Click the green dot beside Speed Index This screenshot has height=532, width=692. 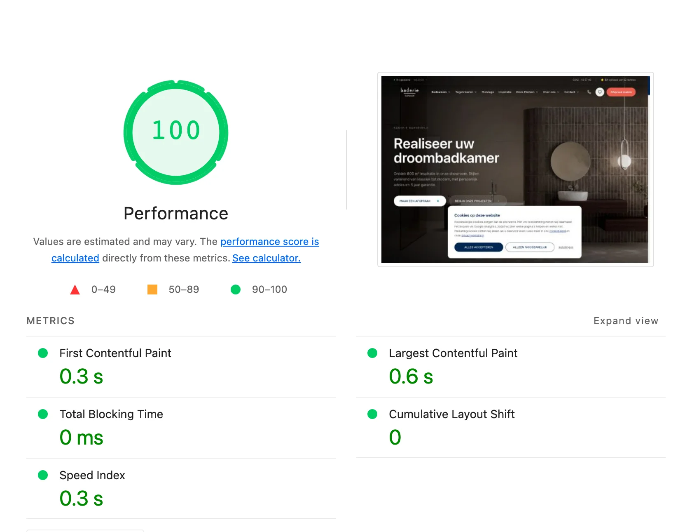pos(43,475)
